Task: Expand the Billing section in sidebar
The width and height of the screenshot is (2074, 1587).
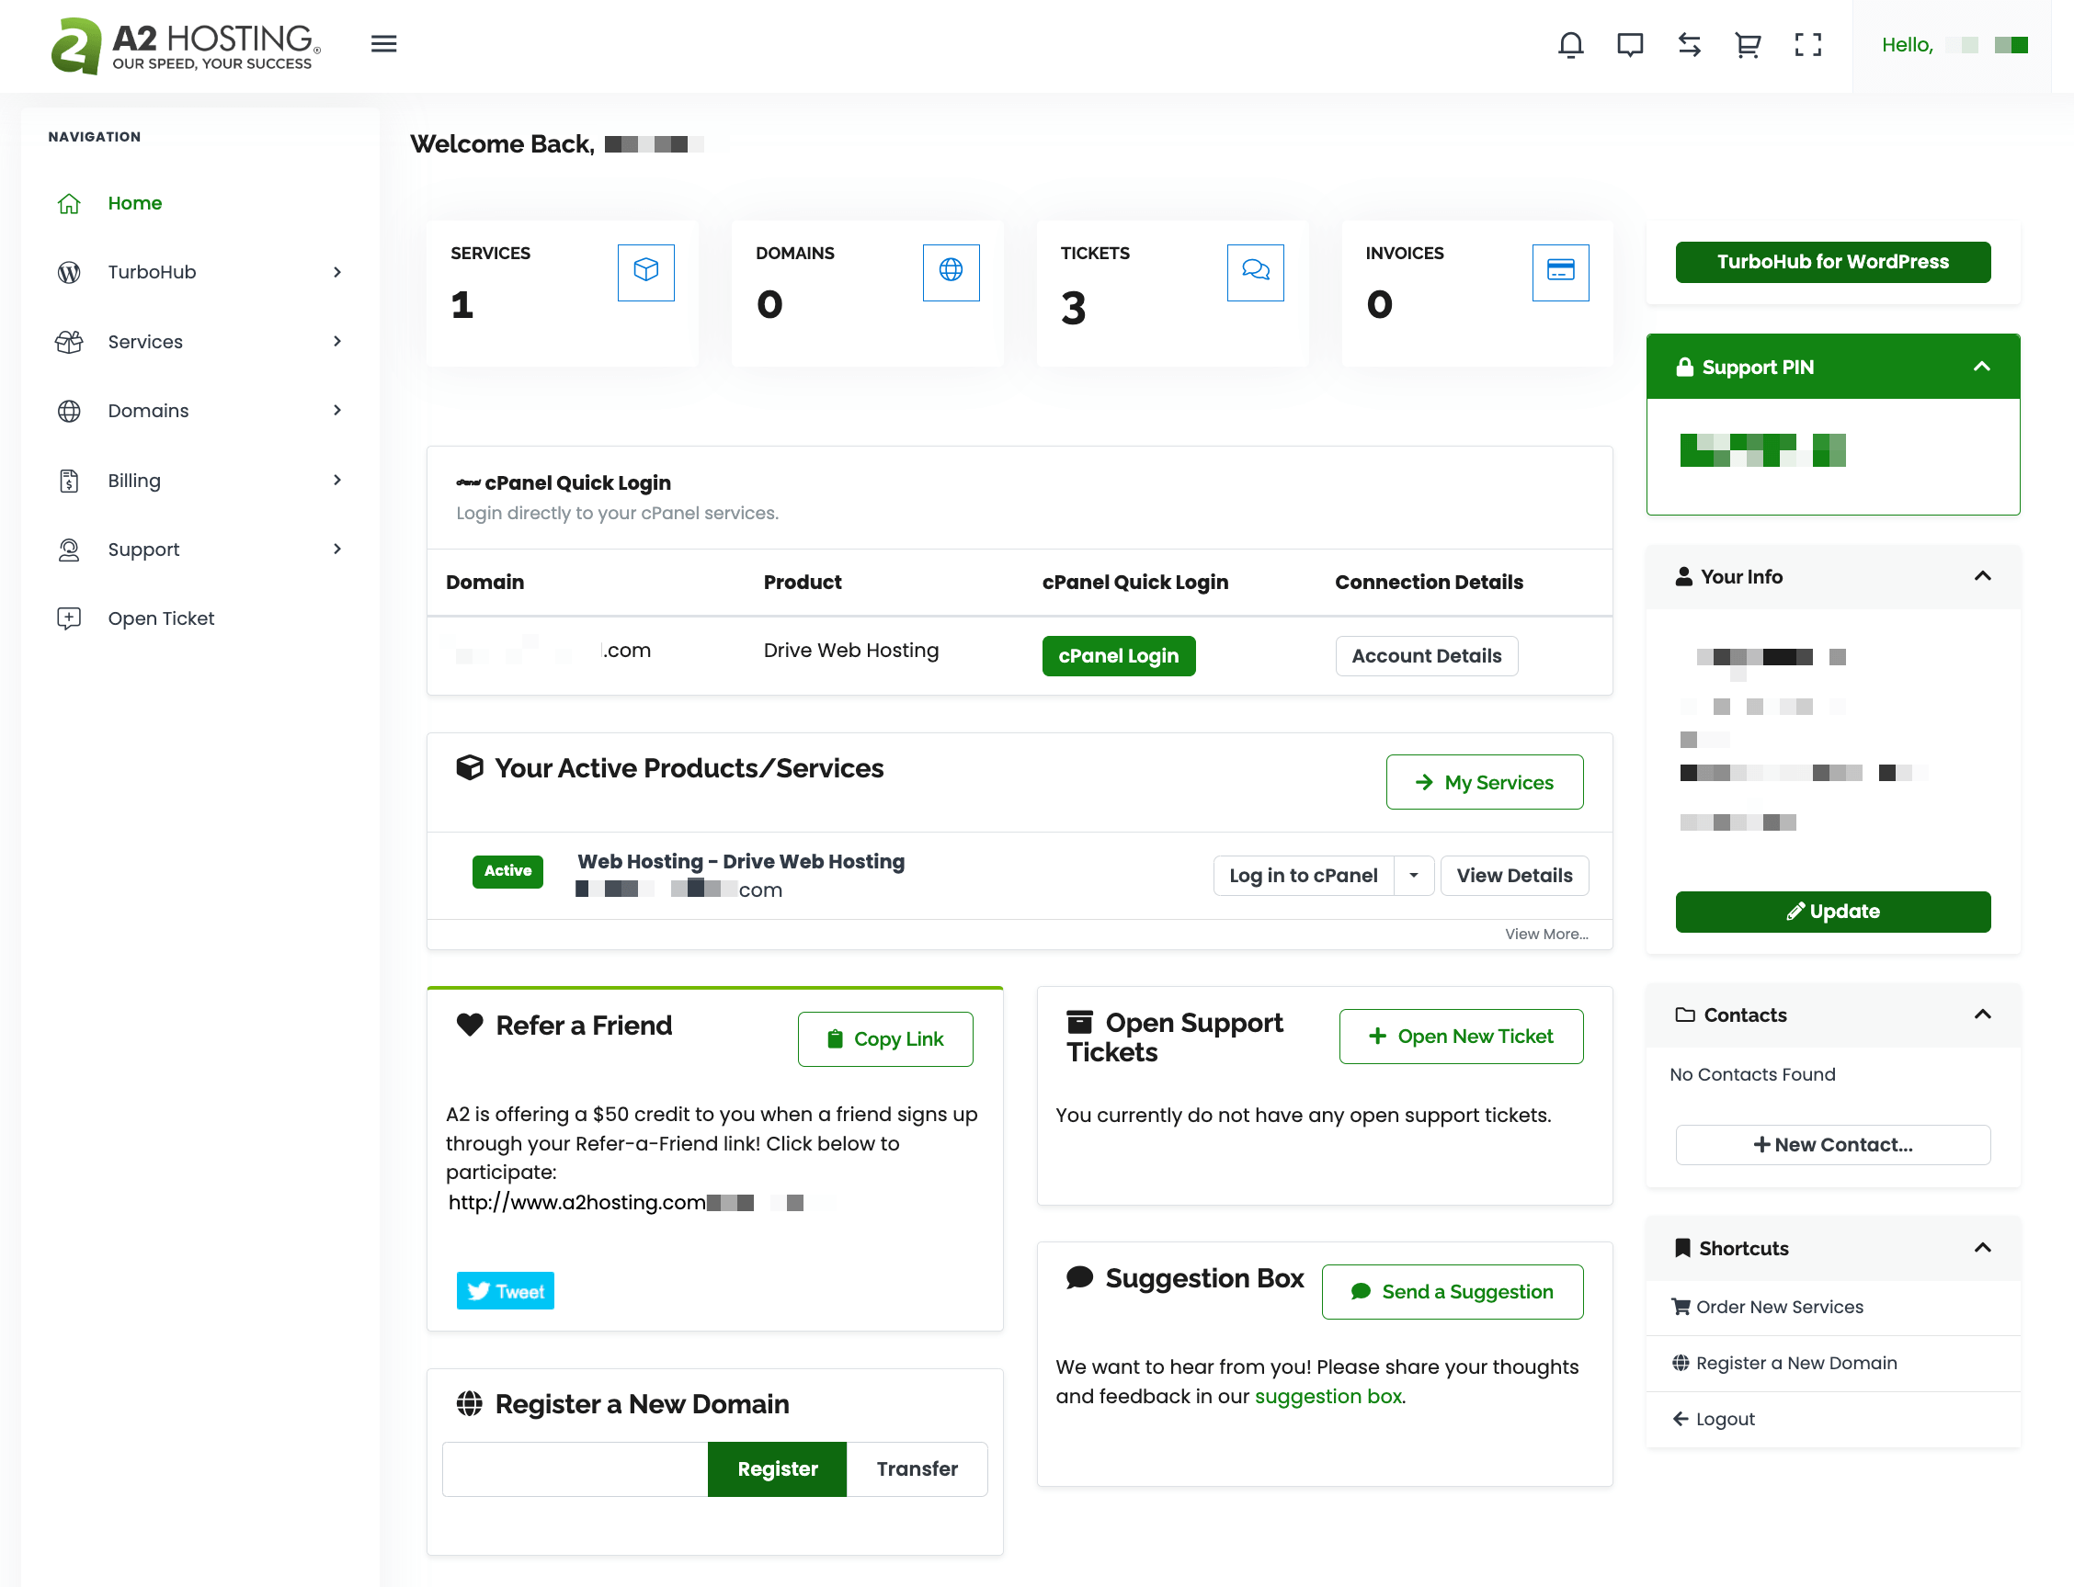Action: click(x=133, y=480)
